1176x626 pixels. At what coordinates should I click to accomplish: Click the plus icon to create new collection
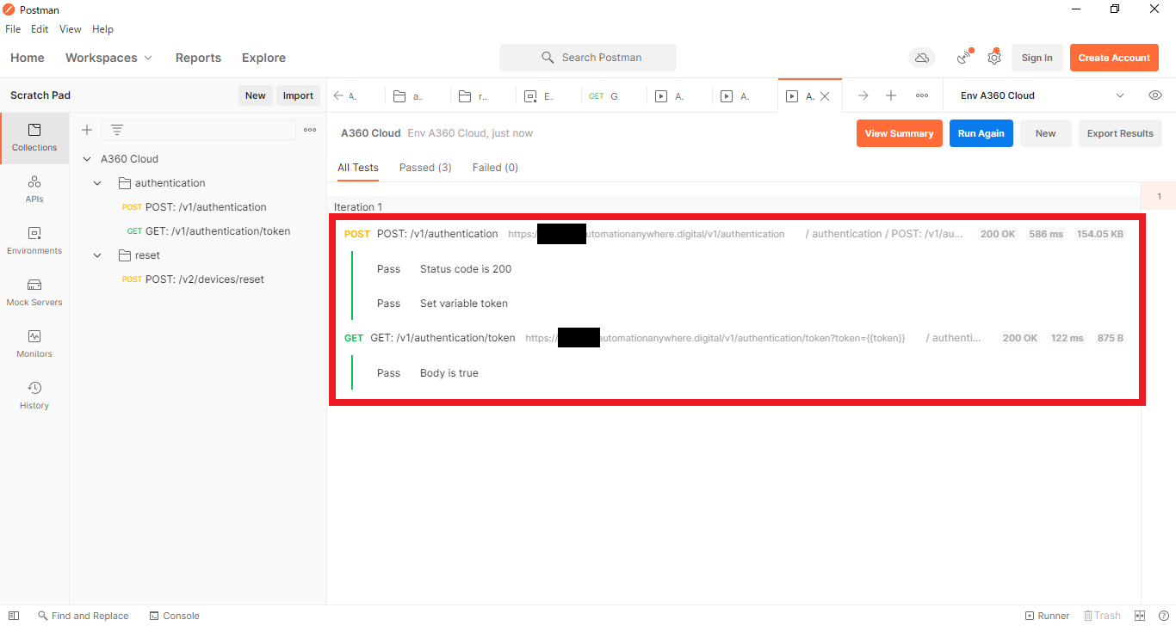point(87,130)
